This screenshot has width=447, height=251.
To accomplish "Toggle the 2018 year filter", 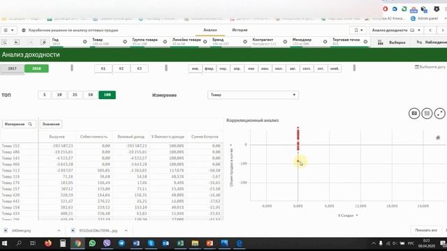I will click(36, 68).
